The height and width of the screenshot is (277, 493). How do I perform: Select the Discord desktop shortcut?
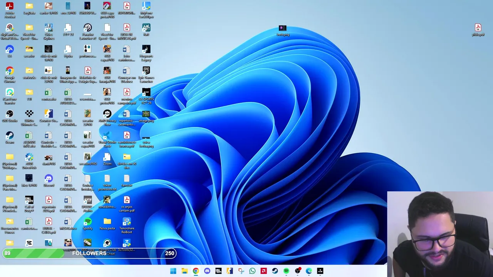[49, 181]
